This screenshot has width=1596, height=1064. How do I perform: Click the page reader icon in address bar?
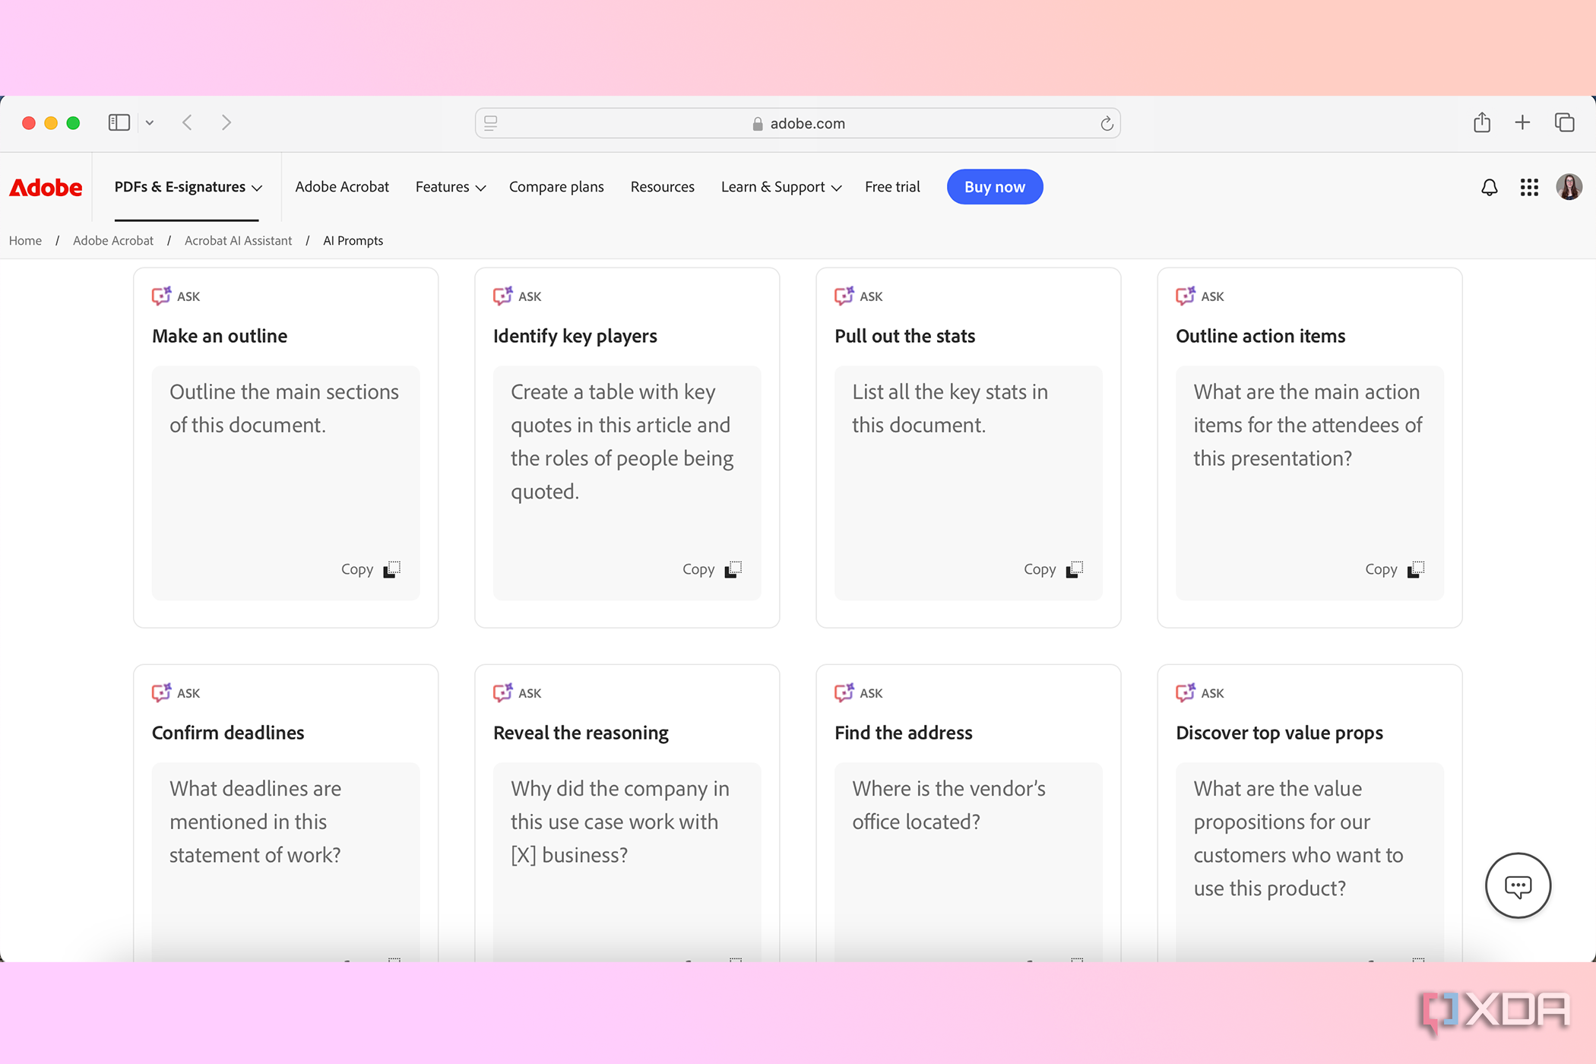coord(491,123)
